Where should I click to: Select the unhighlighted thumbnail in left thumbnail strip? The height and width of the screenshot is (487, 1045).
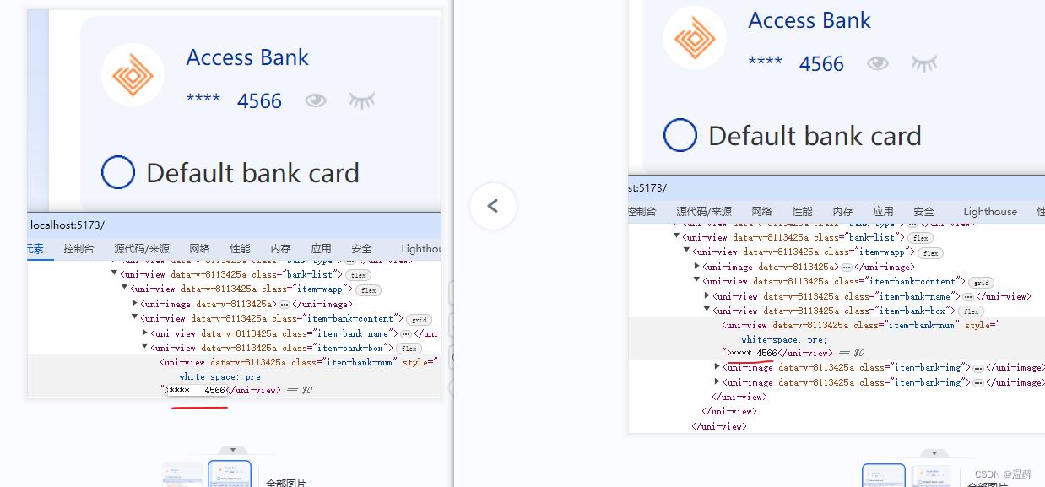(183, 475)
